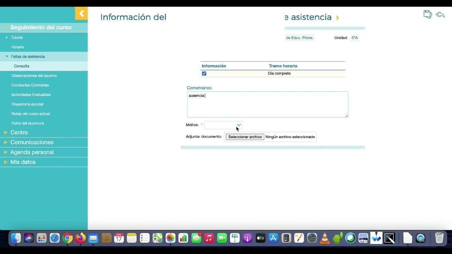The height and width of the screenshot is (254, 452).
Task: Open Pages in the Dock
Action: tap(299, 238)
